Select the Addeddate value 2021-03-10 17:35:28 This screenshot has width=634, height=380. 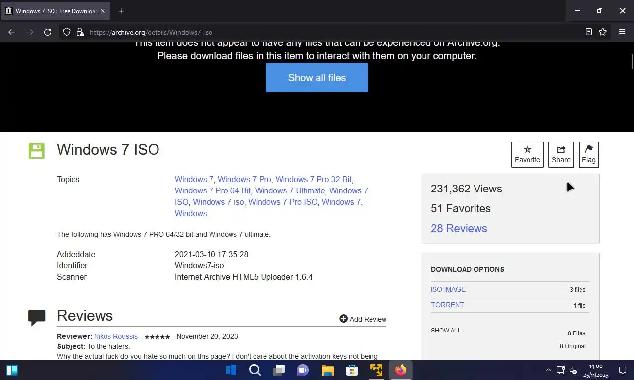(x=211, y=254)
